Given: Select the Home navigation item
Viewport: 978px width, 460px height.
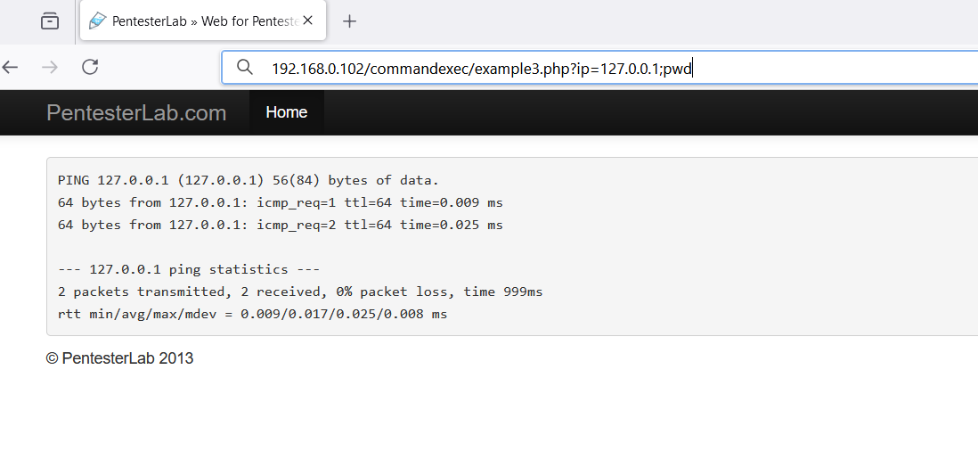Looking at the screenshot, I should tap(286, 112).
